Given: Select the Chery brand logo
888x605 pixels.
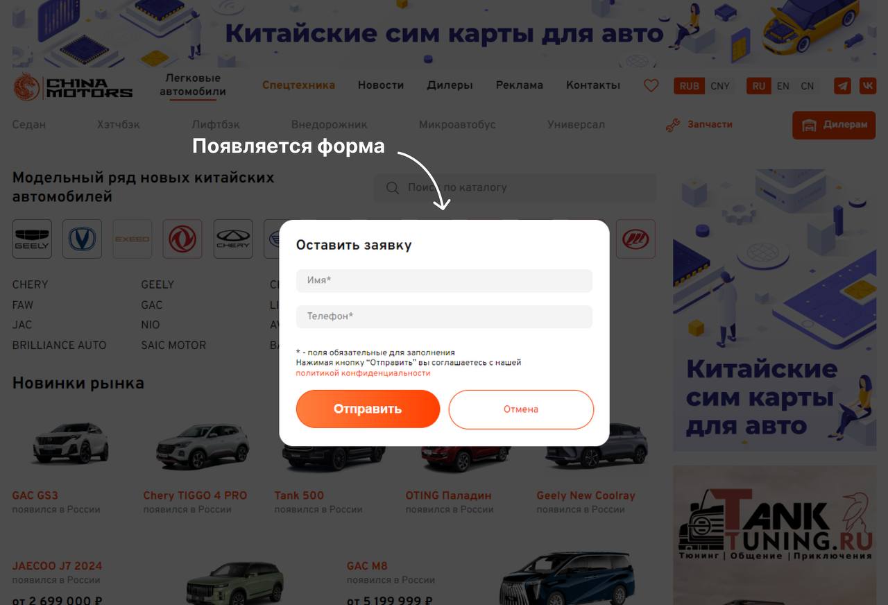Looking at the screenshot, I should [x=233, y=239].
